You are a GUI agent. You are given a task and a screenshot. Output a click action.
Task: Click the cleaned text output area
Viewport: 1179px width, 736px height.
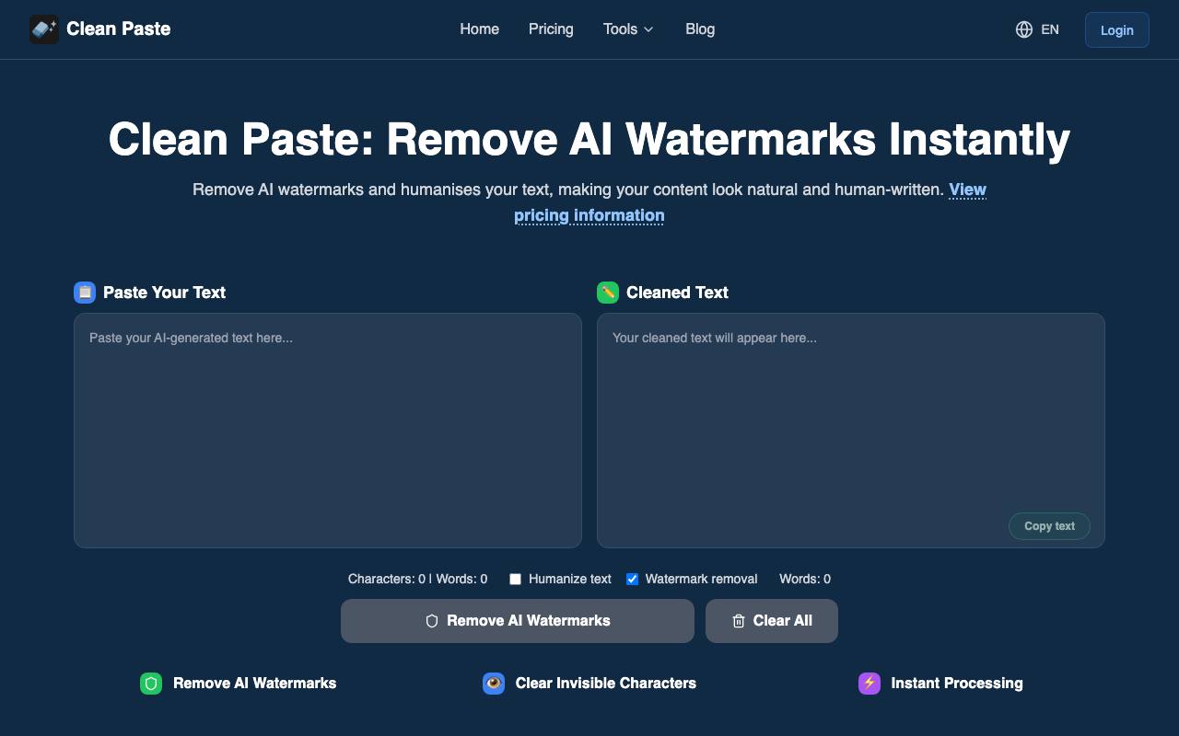[851, 431]
